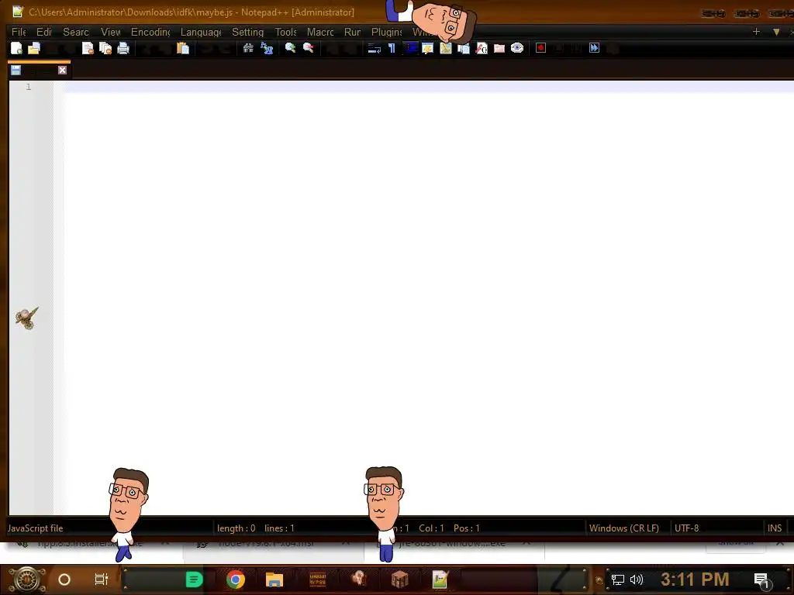This screenshot has width=794, height=595.
Task: Zoom out using the magnifier minus icon
Action: (308, 48)
